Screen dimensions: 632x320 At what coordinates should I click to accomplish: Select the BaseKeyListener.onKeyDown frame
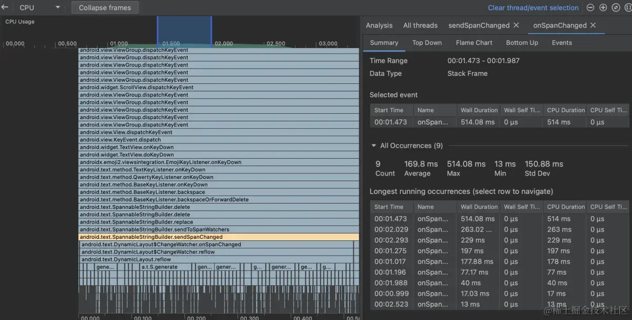pos(219,185)
